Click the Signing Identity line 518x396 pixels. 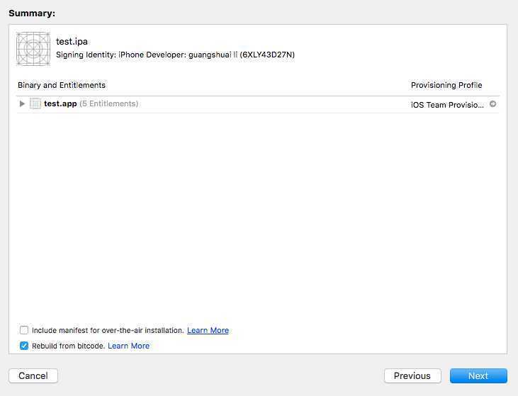(x=175, y=55)
